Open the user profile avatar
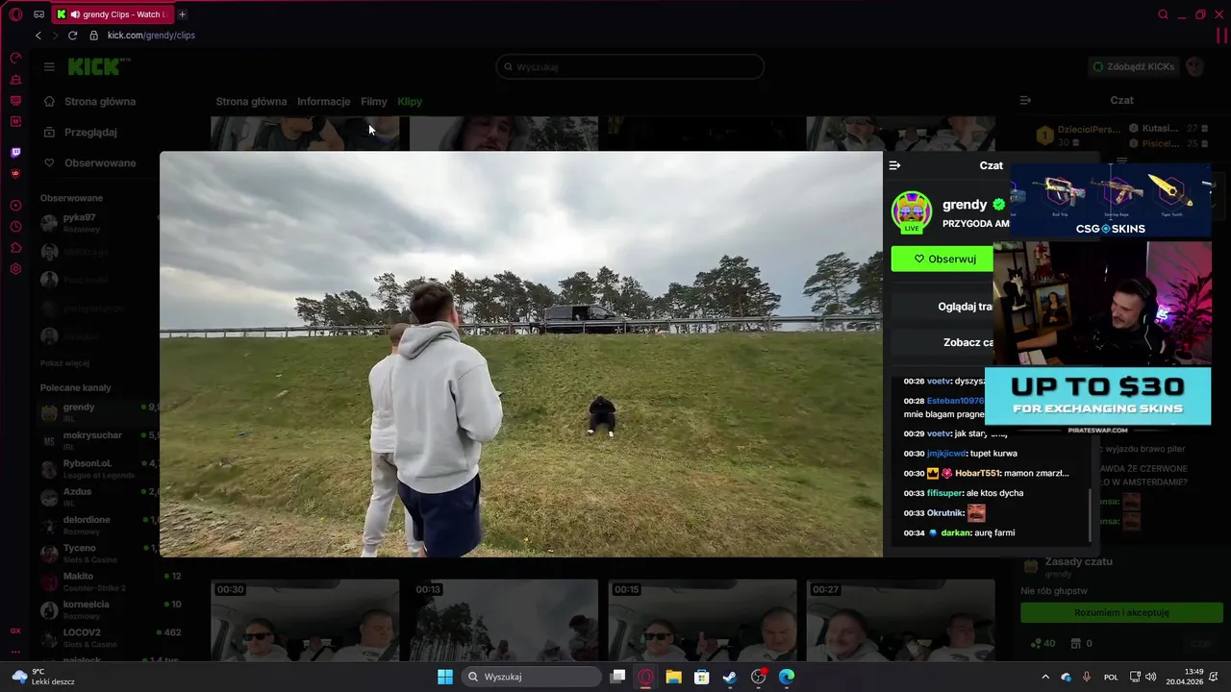 click(1194, 66)
